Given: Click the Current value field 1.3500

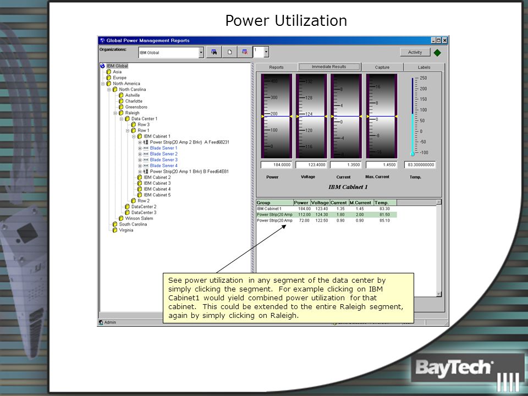Looking at the screenshot, I should 346,164.
